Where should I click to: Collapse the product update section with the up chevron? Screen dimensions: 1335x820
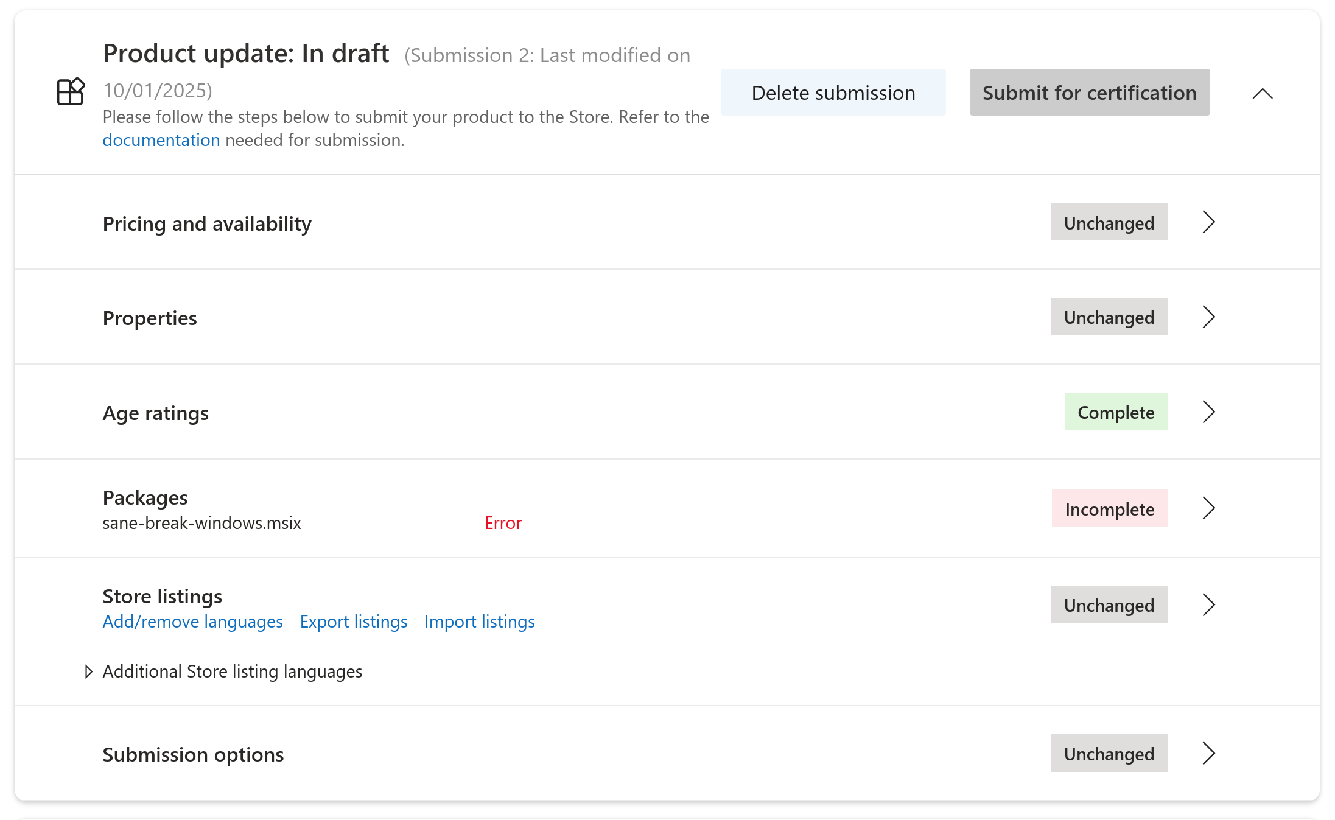click(1262, 93)
